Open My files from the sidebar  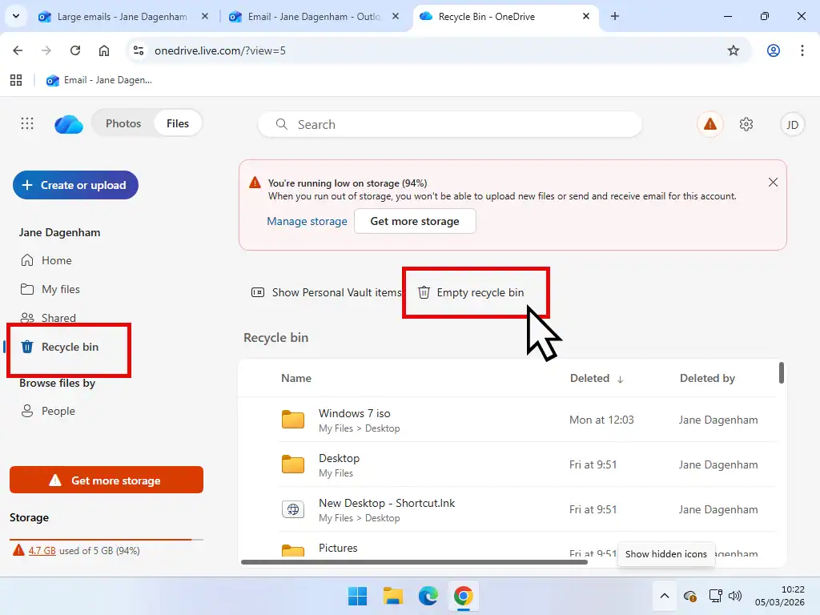(x=59, y=289)
